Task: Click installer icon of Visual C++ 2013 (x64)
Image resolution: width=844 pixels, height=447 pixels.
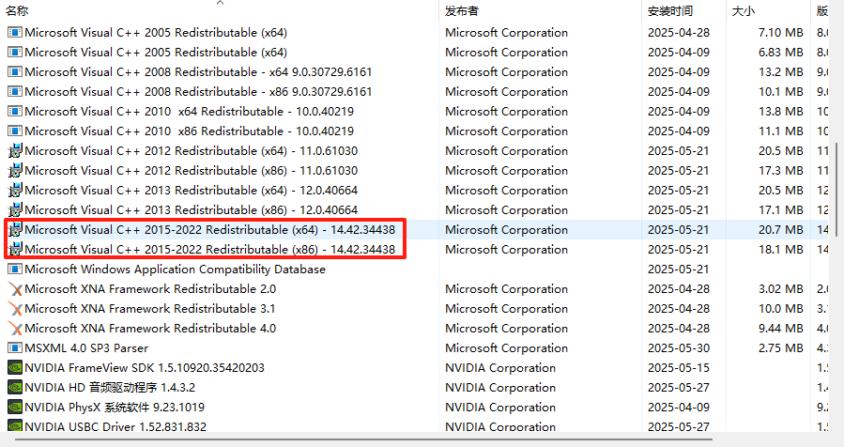Action: 15,190
